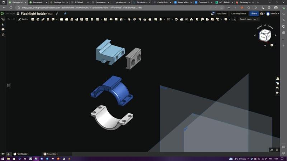Expand the Transform tool dropdown arrow
This screenshot has width=287, height=161.
125,19
